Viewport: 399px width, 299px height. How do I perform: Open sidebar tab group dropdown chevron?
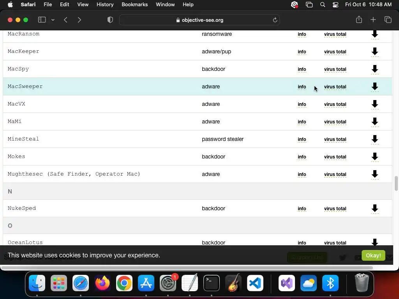(53, 20)
